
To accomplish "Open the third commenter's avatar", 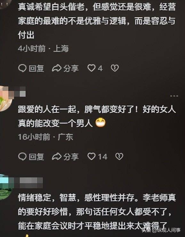I will tap(5, 187).
